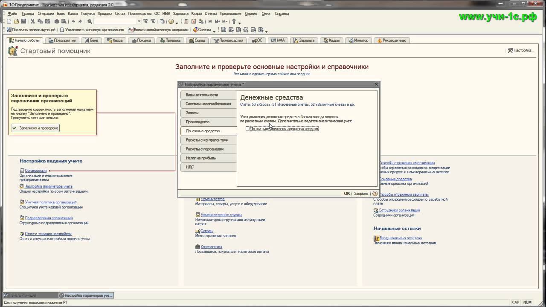This screenshot has width=546, height=307.
Task: Select Расчеты с контрагентами section
Action: (x=209, y=140)
